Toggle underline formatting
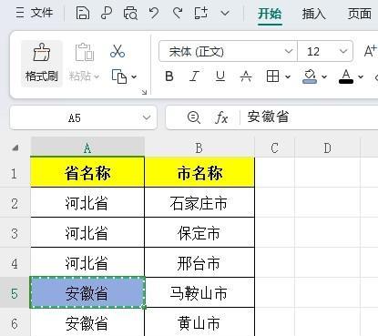378x336 pixels. click(x=220, y=76)
